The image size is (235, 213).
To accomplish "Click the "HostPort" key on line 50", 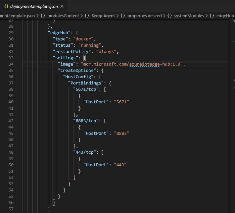I will 96,165.
